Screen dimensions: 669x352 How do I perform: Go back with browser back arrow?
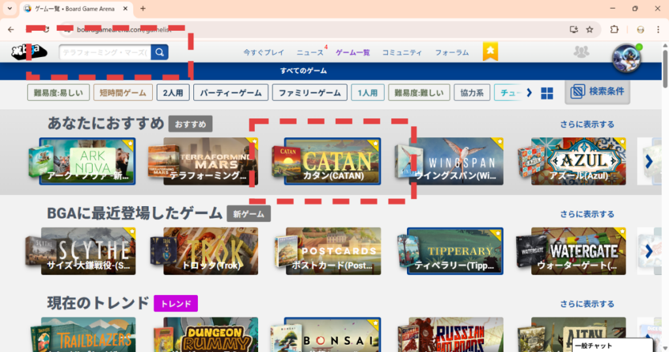(x=10, y=29)
